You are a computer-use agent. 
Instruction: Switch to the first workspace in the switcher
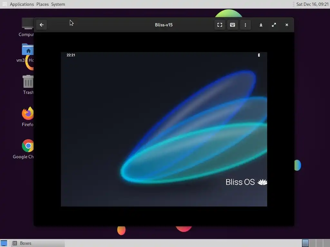point(305,243)
